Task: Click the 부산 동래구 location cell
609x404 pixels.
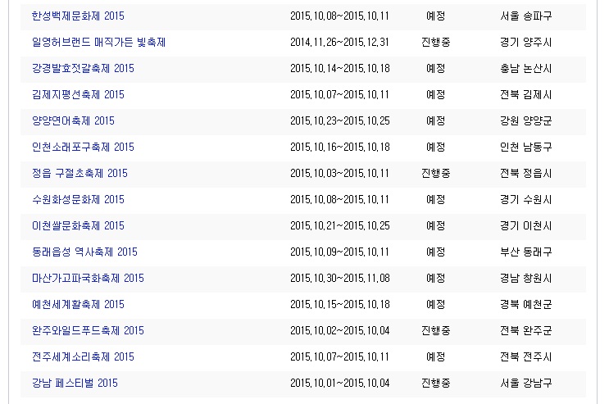Action: tap(525, 252)
